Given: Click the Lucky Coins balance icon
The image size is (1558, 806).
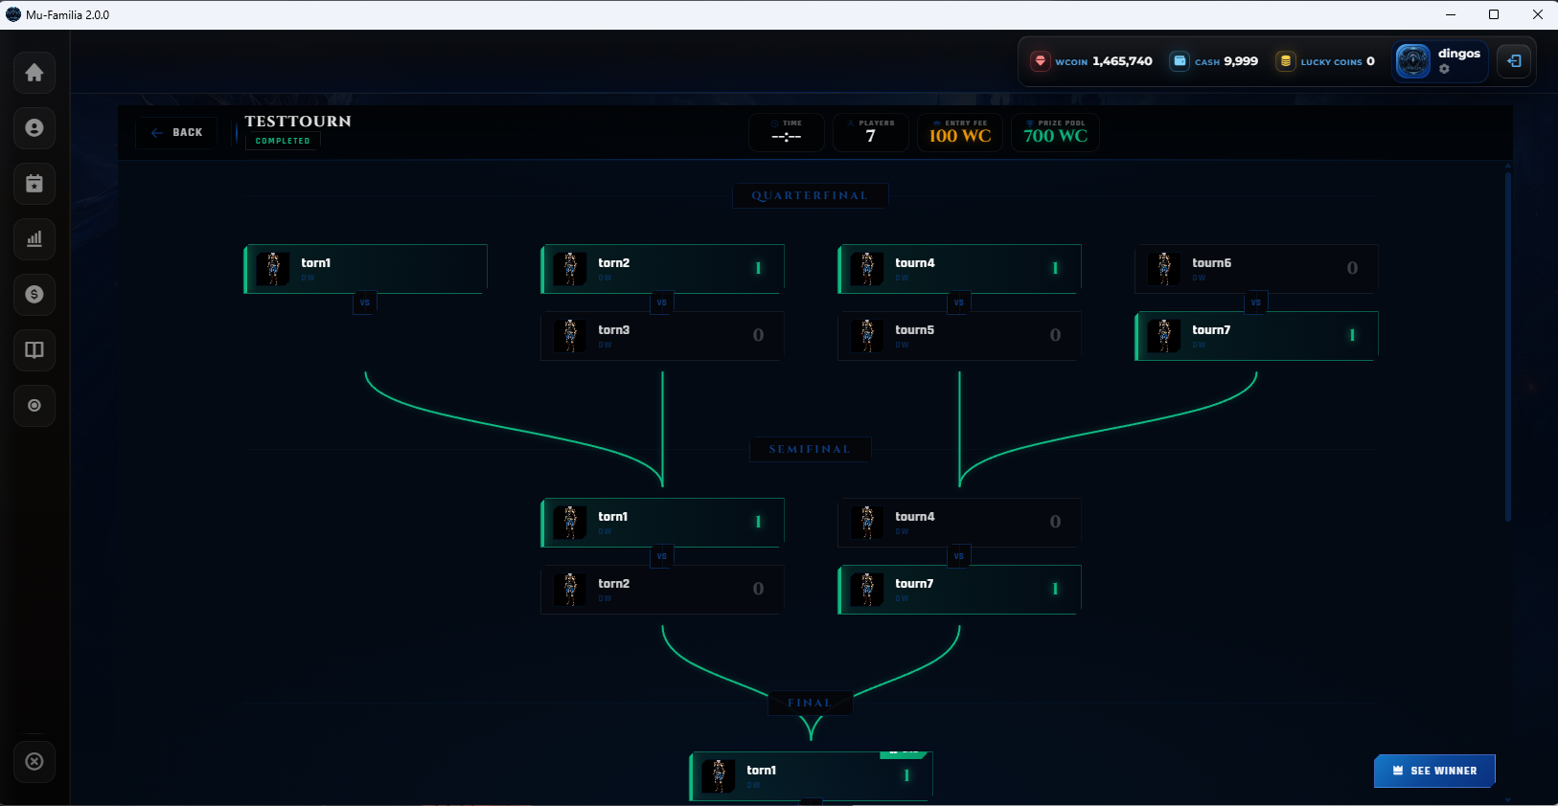Looking at the screenshot, I should [1285, 61].
